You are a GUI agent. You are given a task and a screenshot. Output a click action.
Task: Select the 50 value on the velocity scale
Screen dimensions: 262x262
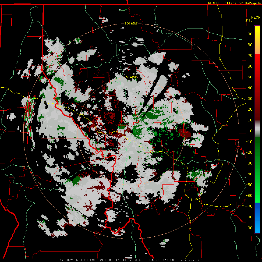click(x=250, y=77)
